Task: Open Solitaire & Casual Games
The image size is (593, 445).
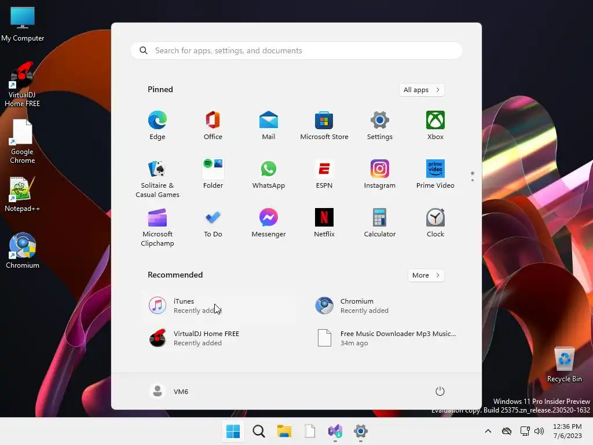Action: (x=158, y=178)
